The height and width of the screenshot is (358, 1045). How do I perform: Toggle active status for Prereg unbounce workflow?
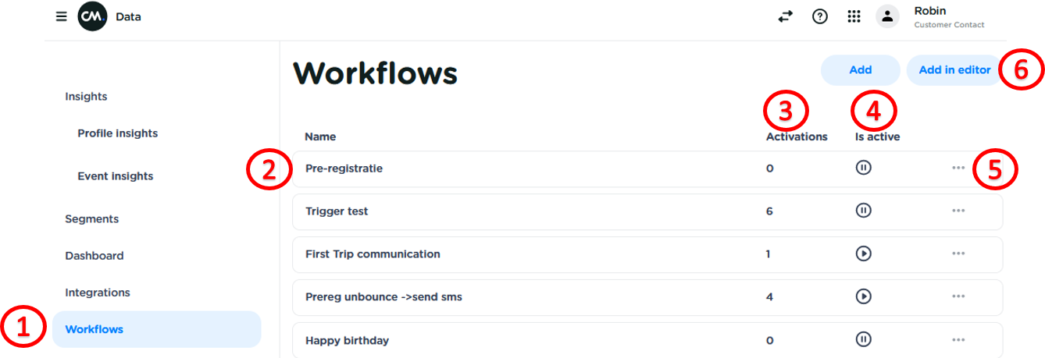point(863,296)
